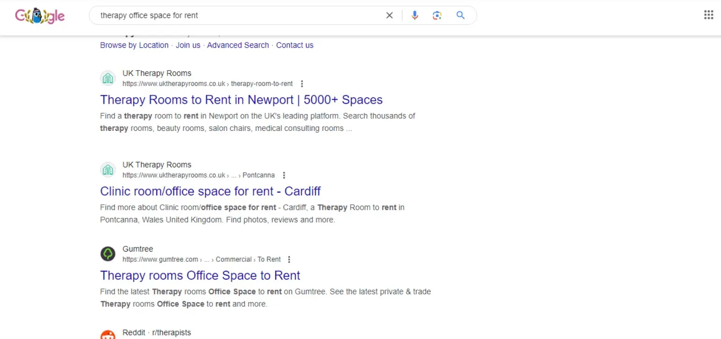Open Therapy rooms Office Space to Rent result
Viewport: 721px width, 339px height.
(x=200, y=275)
